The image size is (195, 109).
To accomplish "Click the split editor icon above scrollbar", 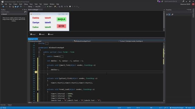I will pyautogui.click(x=164, y=43).
